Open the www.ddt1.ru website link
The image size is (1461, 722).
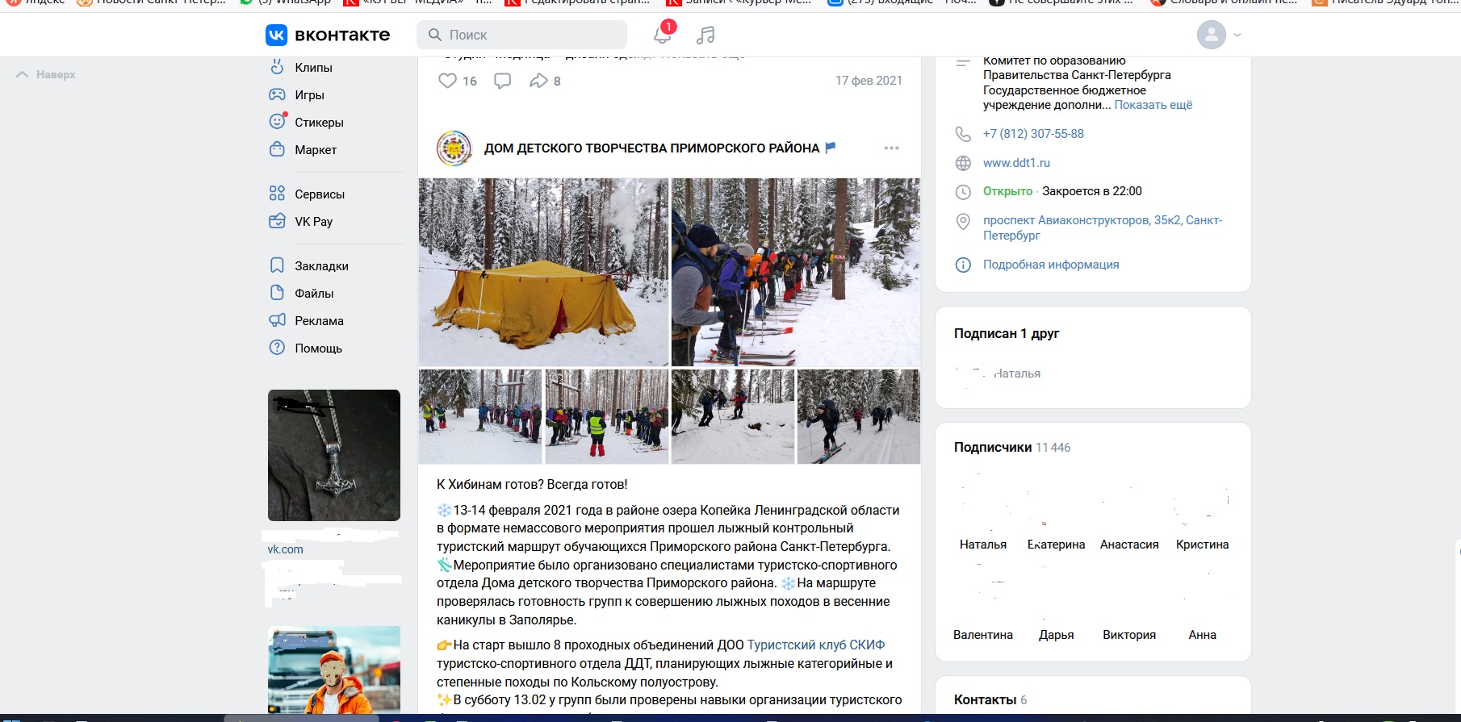click(x=1016, y=163)
